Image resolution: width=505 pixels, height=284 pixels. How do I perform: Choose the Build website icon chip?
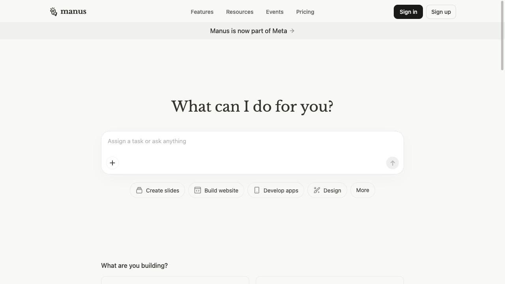click(x=198, y=191)
